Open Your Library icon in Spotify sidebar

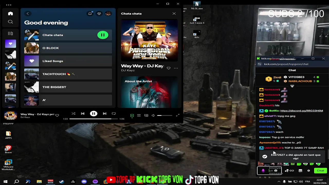click(11, 33)
